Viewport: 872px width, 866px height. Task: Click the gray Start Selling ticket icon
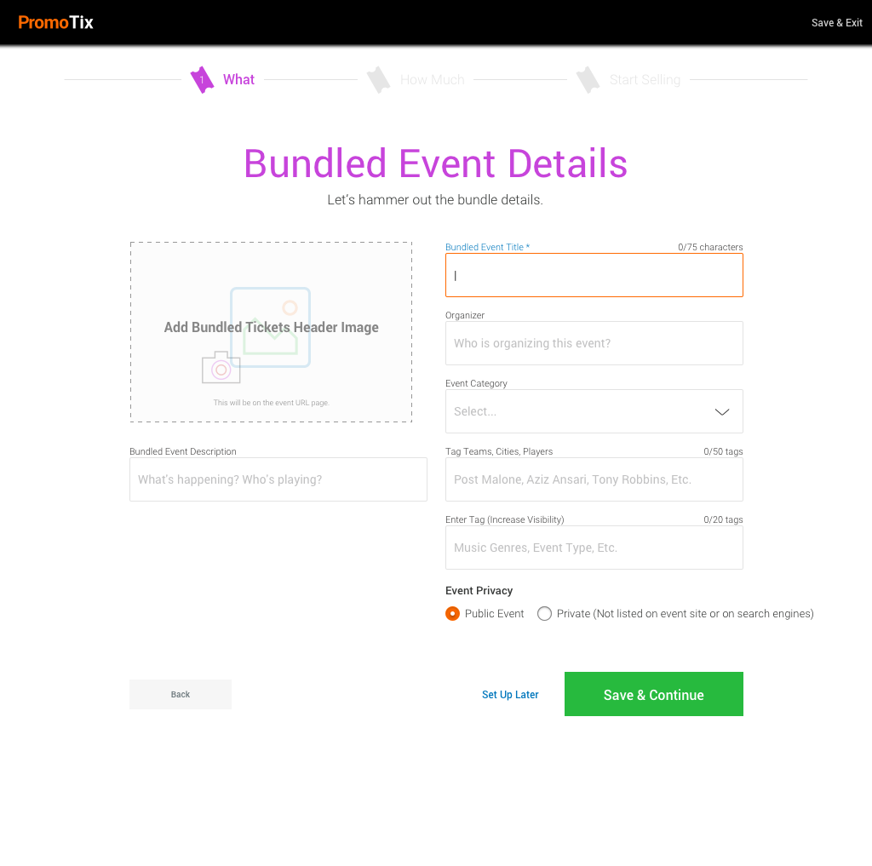(x=588, y=79)
